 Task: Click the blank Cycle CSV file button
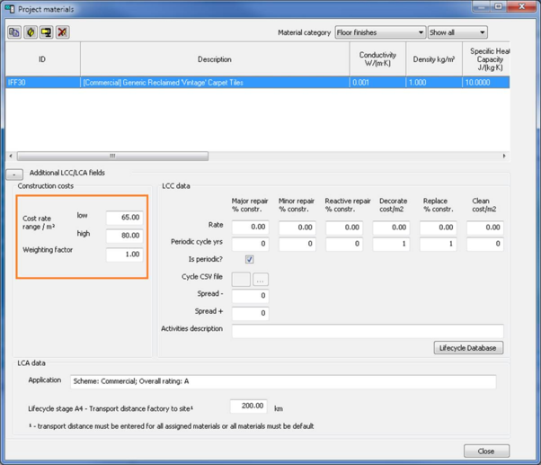(x=241, y=280)
